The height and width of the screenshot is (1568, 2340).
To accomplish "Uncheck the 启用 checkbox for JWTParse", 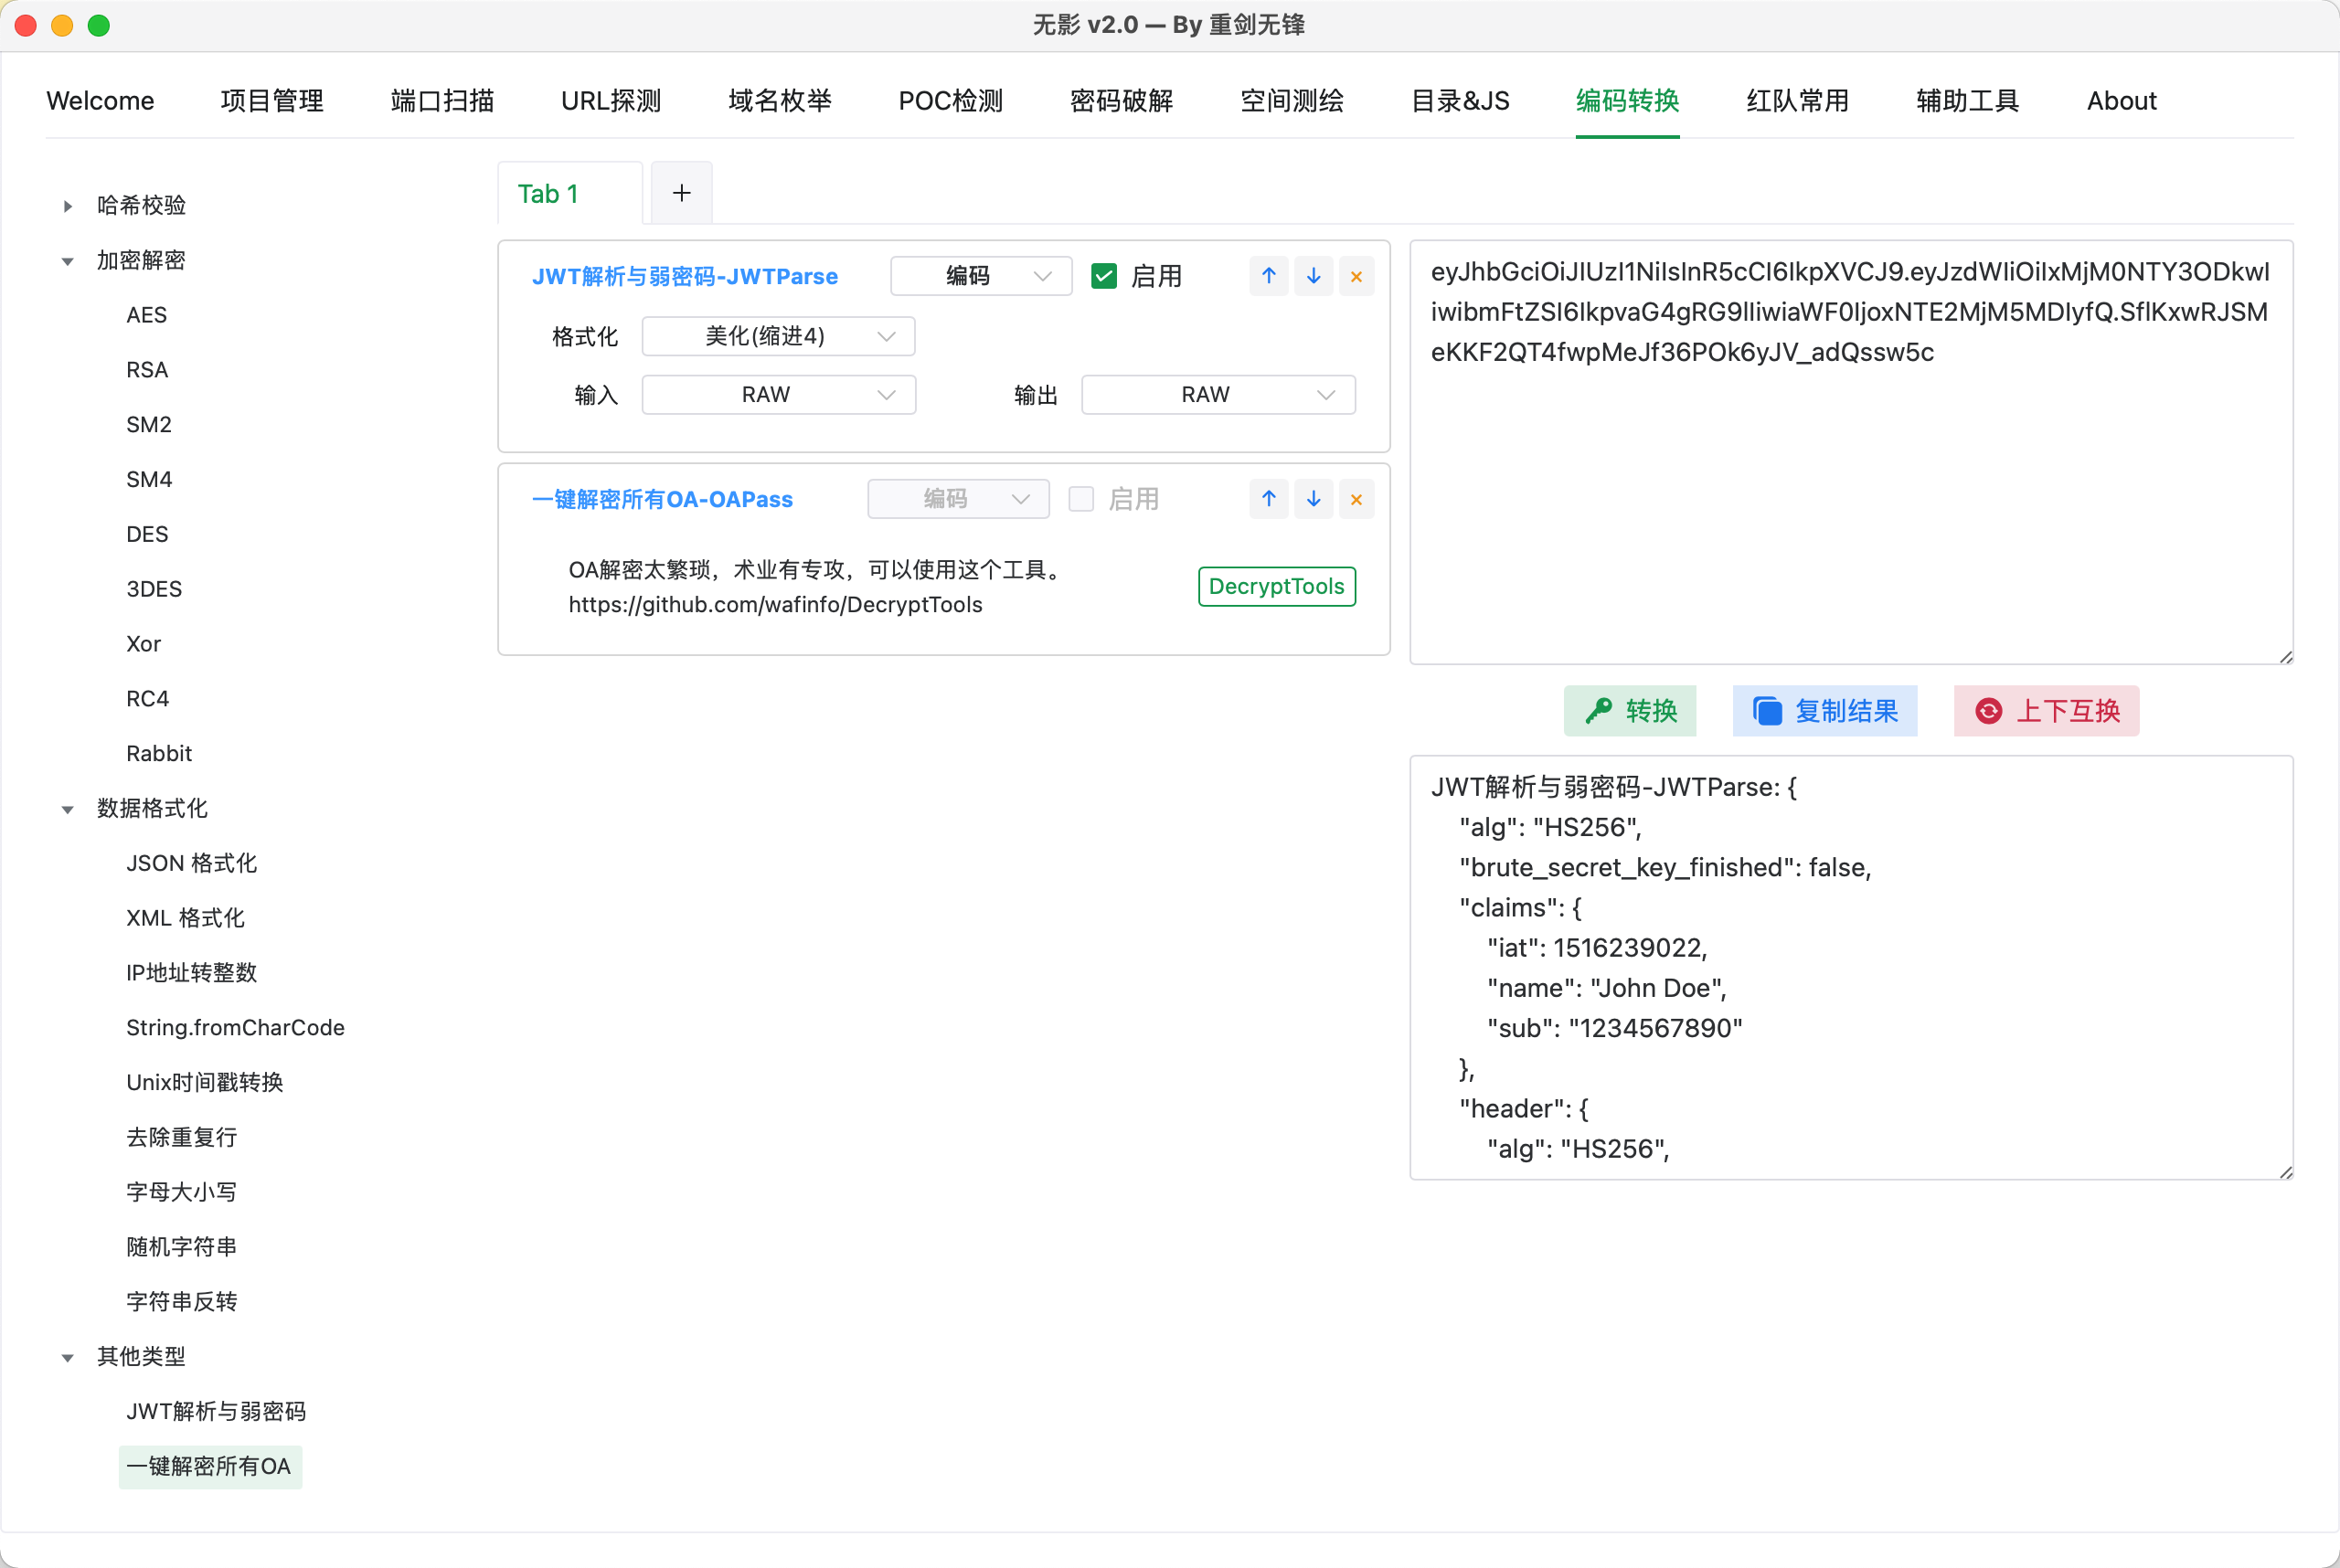I will tap(1103, 276).
